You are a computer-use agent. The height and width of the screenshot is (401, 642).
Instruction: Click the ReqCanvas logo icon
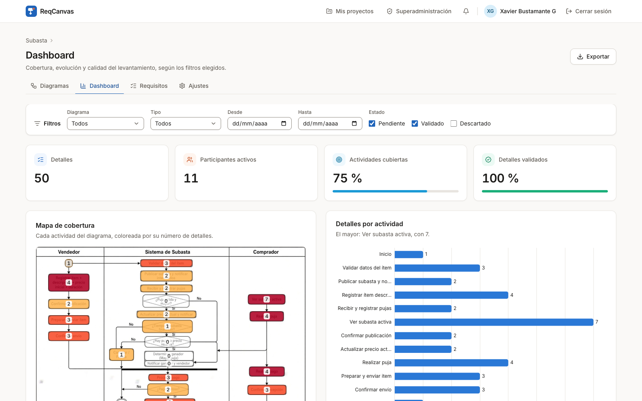(31, 11)
